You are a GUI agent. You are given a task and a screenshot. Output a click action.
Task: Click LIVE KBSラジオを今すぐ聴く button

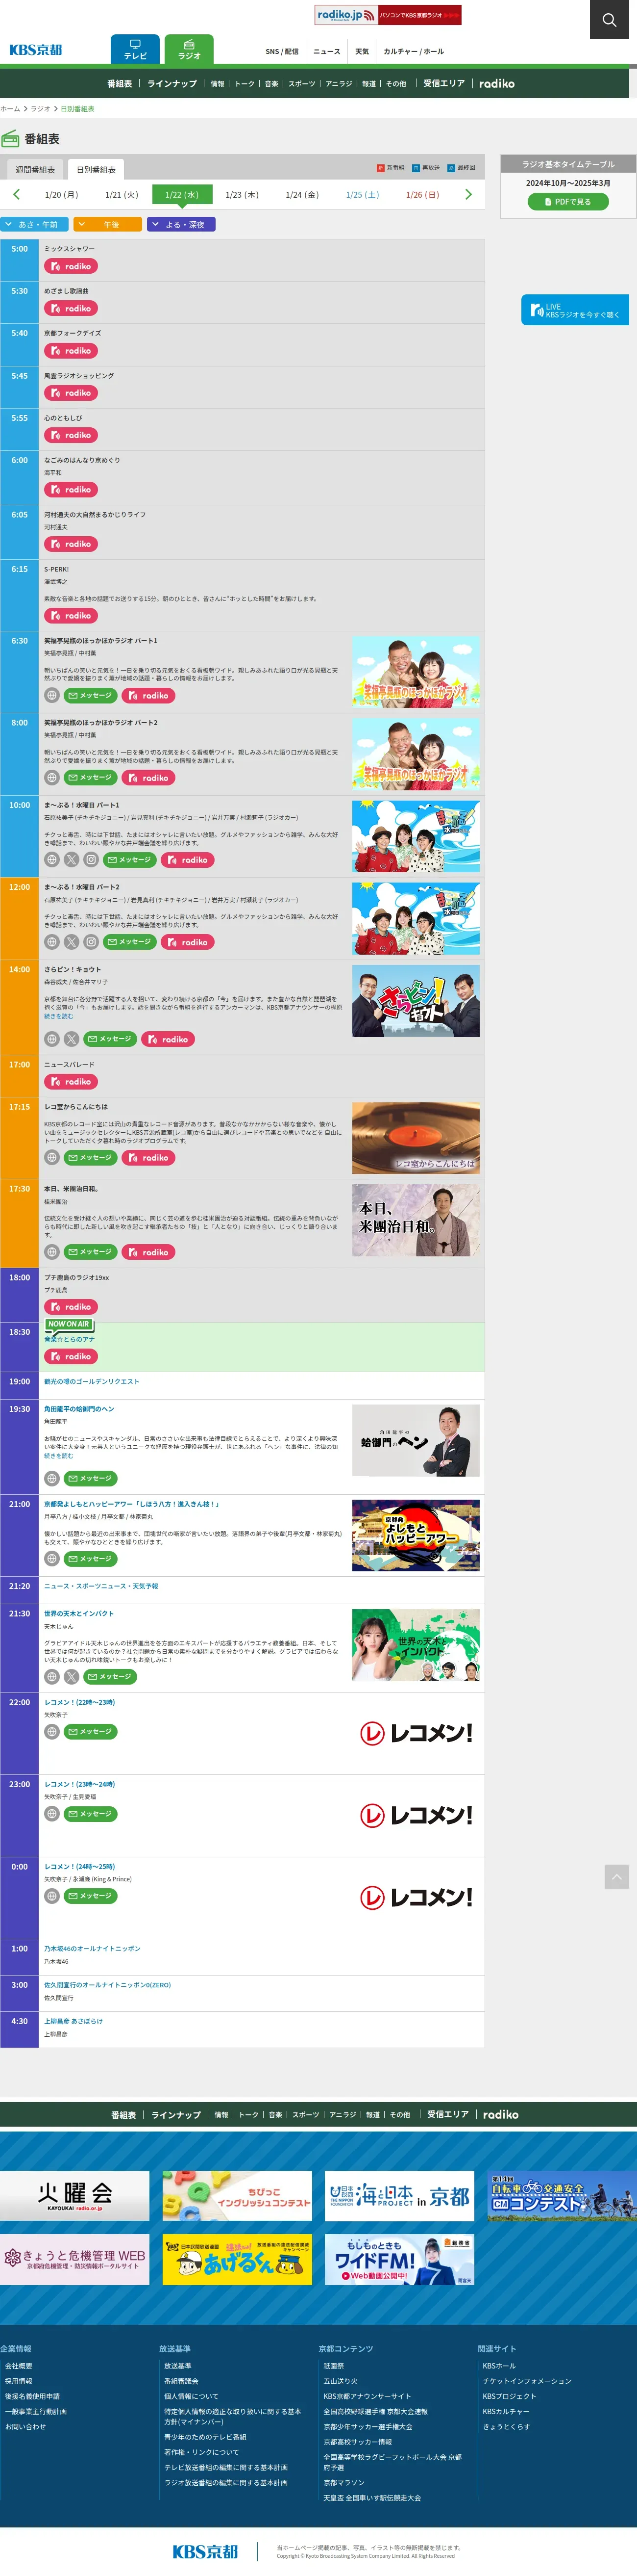click(575, 310)
